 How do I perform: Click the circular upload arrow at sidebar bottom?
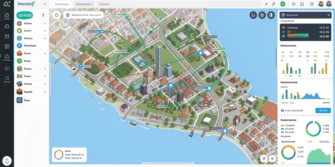[x=7, y=161]
